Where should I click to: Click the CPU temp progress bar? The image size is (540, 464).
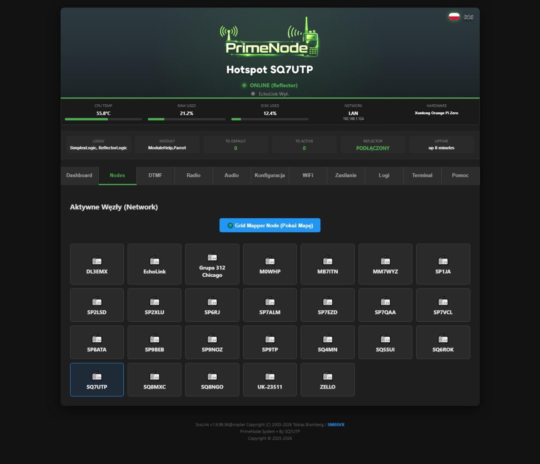pyautogui.click(x=103, y=119)
